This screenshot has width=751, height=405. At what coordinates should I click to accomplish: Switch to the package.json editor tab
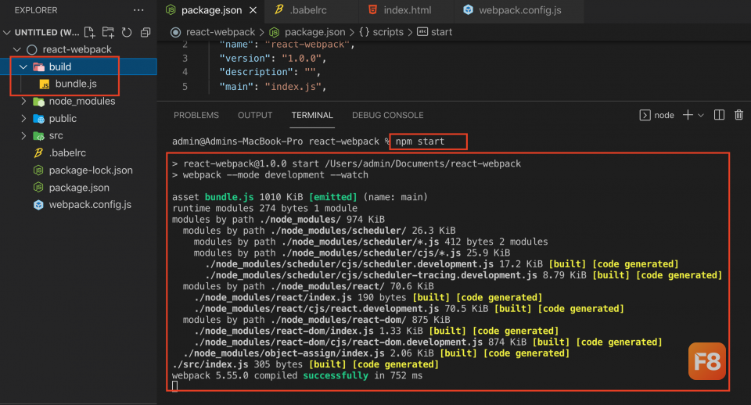(x=210, y=10)
